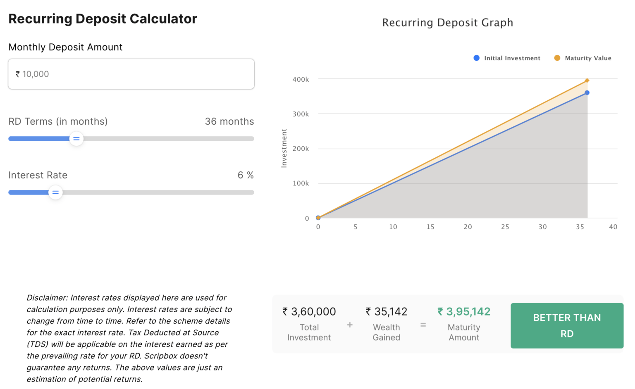Click the Interest Rate slider handle
The height and width of the screenshot is (389, 635).
click(x=55, y=192)
